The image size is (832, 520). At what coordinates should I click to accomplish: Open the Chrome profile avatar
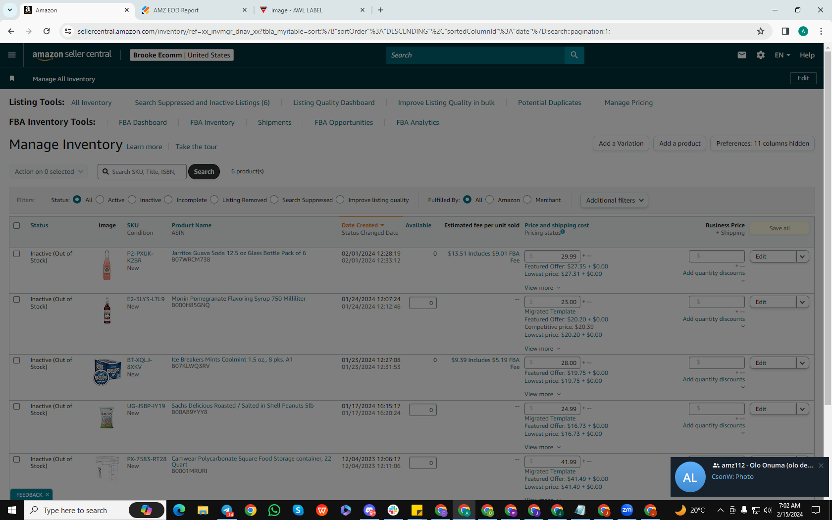click(803, 31)
